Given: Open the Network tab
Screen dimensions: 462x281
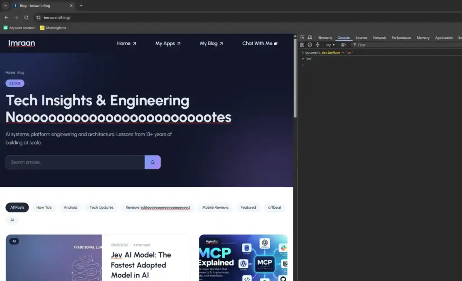Looking at the screenshot, I should tap(379, 38).
